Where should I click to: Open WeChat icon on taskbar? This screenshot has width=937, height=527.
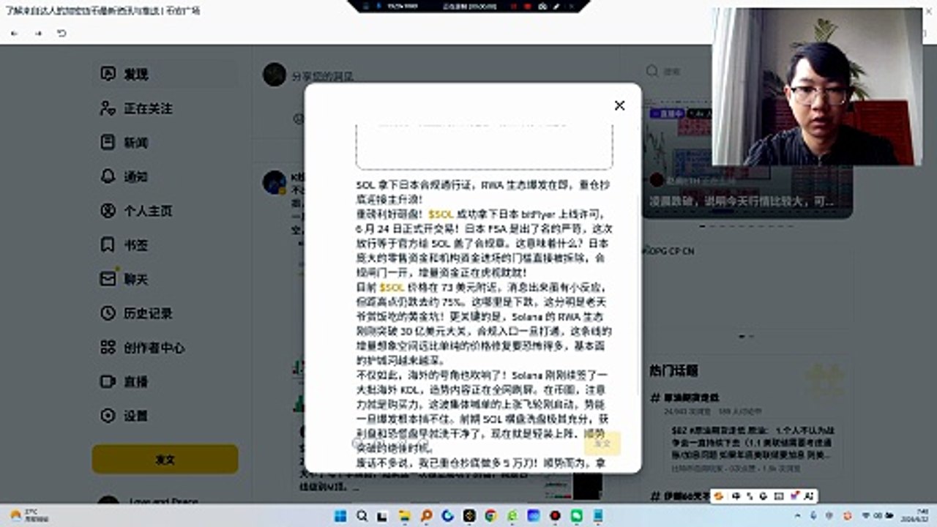click(576, 516)
